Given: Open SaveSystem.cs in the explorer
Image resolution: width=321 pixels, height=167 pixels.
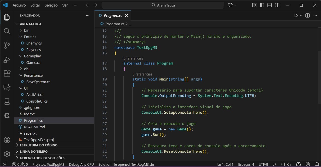Looking at the screenshot, I should coord(38,82).
